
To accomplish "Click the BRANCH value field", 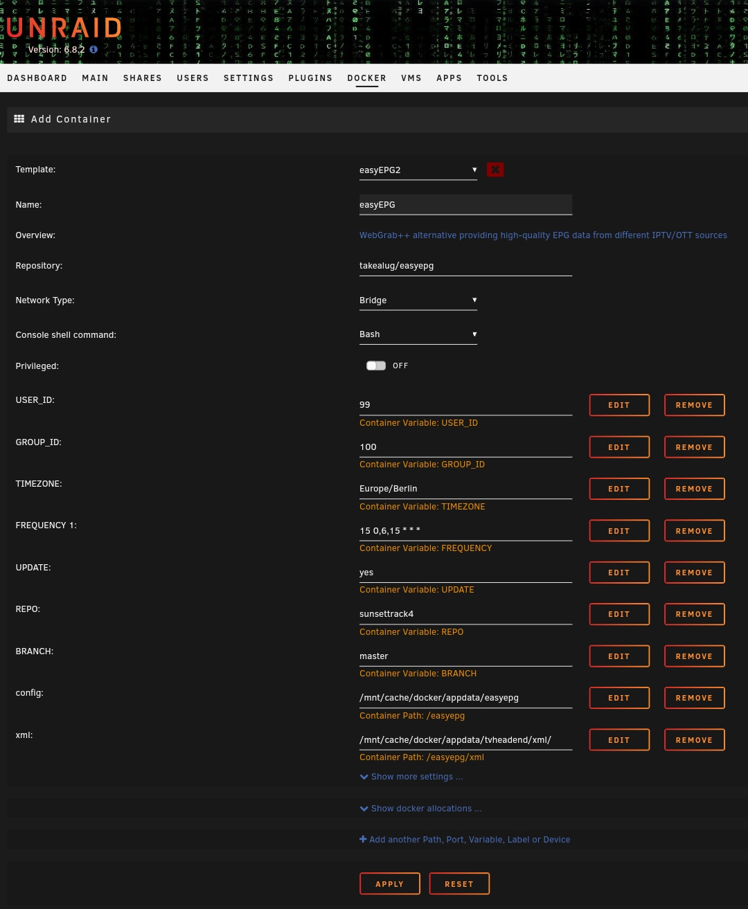I will 465,656.
